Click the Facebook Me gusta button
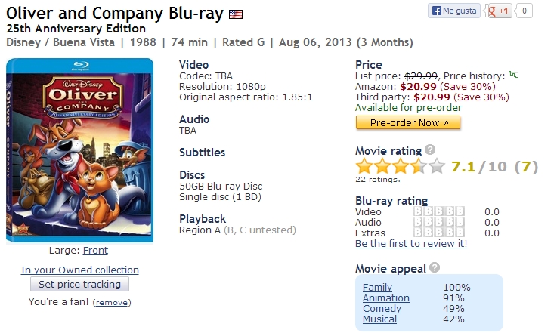Image resolution: width=557 pixels, height=333 pixels. pyautogui.click(x=455, y=11)
